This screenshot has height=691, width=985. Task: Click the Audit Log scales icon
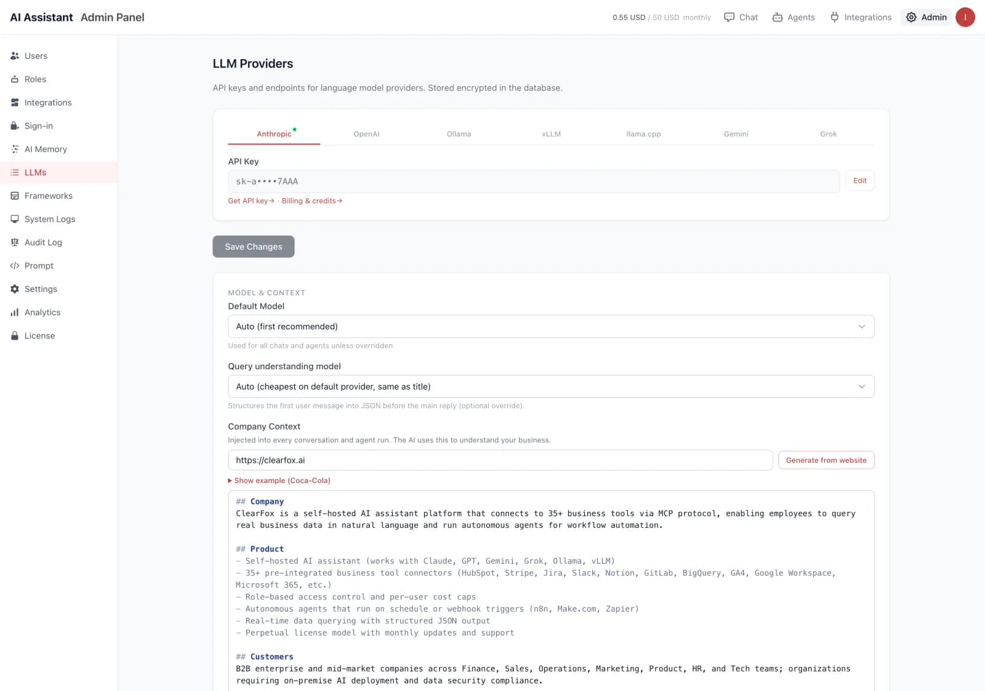tap(15, 242)
